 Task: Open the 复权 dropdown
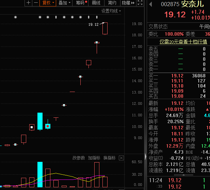pyautogui.click(x=48, y=3)
